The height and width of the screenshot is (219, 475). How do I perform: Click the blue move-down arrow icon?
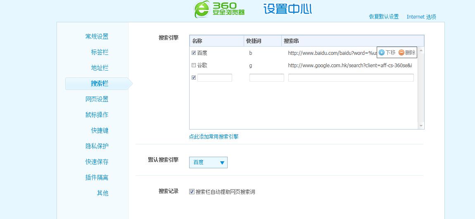382,52
